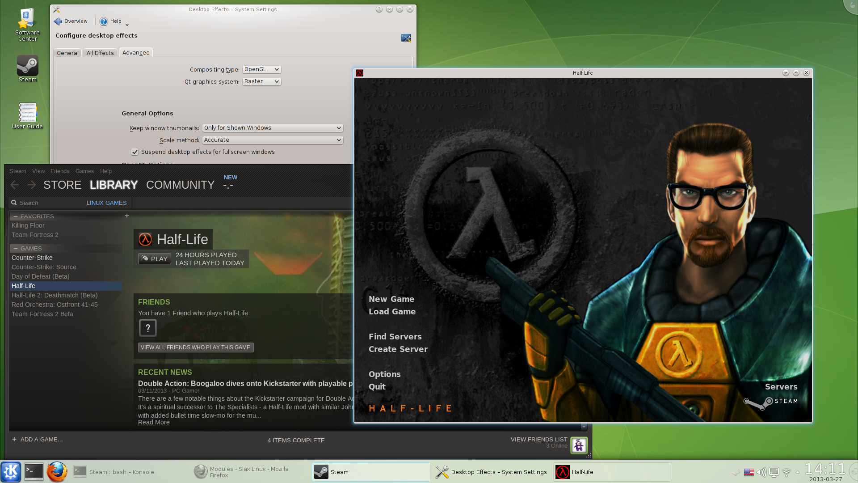Click the Overview back arrow in System Settings
The width and height of the screenshot is (858, 483).
coord(58,21)
